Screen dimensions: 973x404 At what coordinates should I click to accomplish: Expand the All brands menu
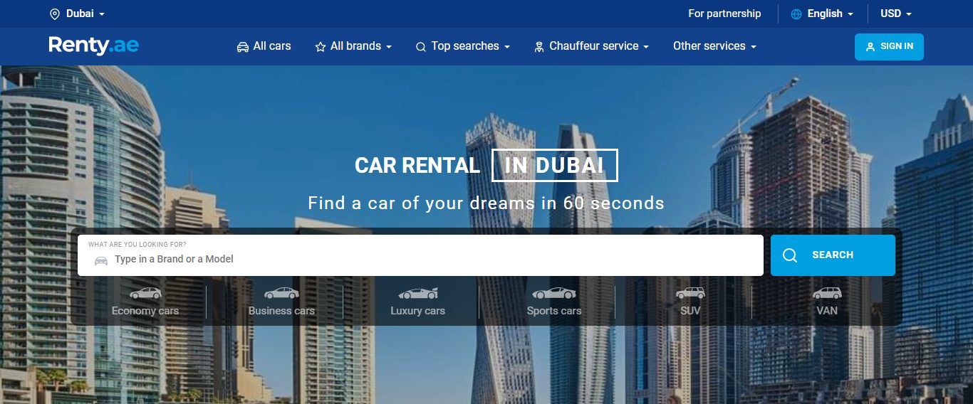[x=353, y=46]
